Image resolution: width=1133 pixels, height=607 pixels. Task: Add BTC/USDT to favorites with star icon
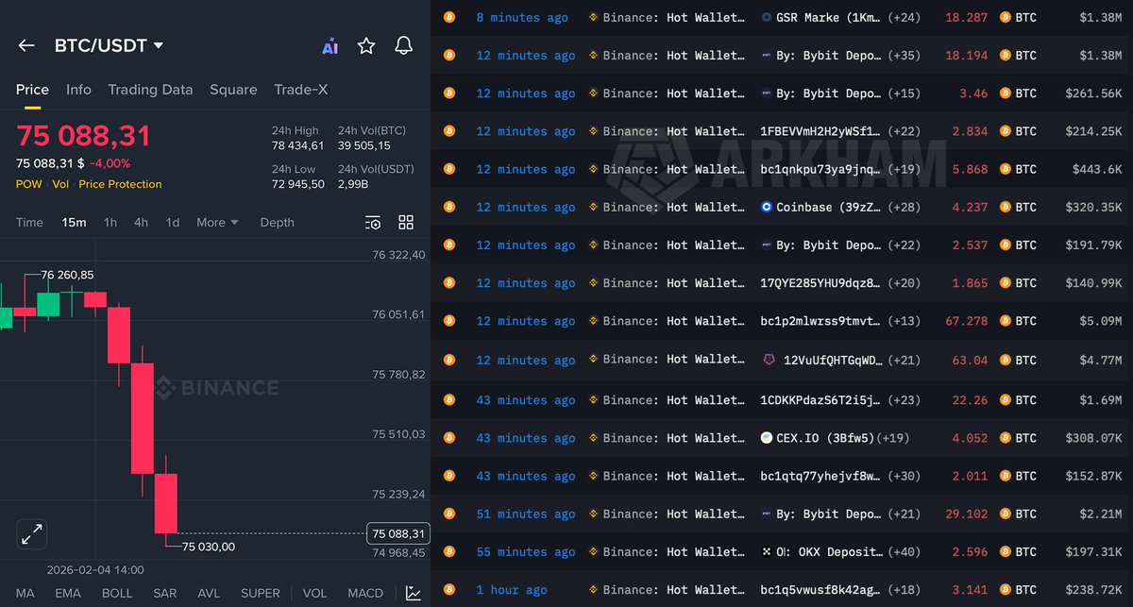[x=366, y=45]
